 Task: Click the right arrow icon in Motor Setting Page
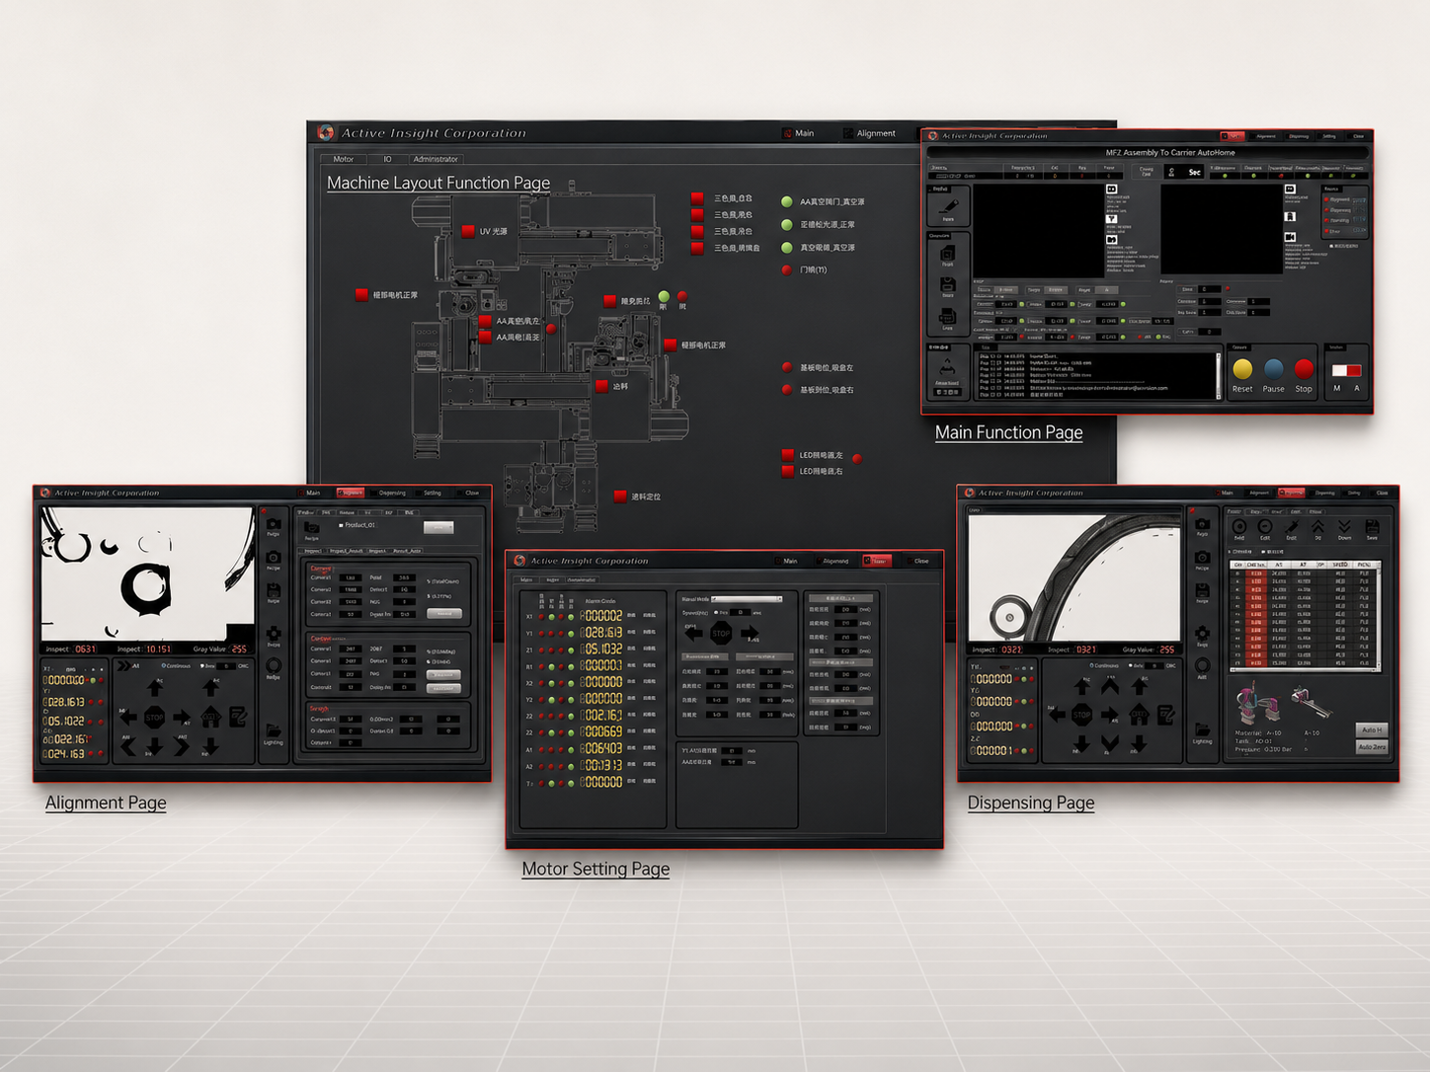[x=750, y=634]
